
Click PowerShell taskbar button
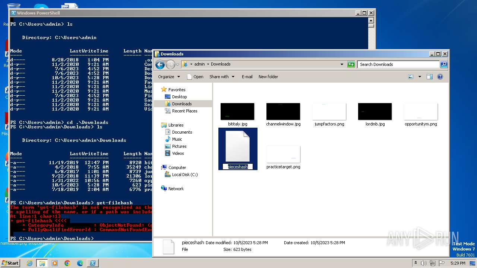coord(92,263)
